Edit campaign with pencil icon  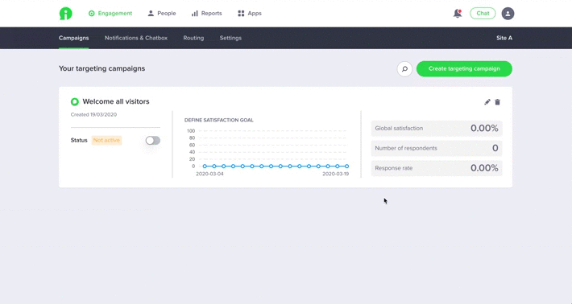pyautogui.click(x=487, y=102)
